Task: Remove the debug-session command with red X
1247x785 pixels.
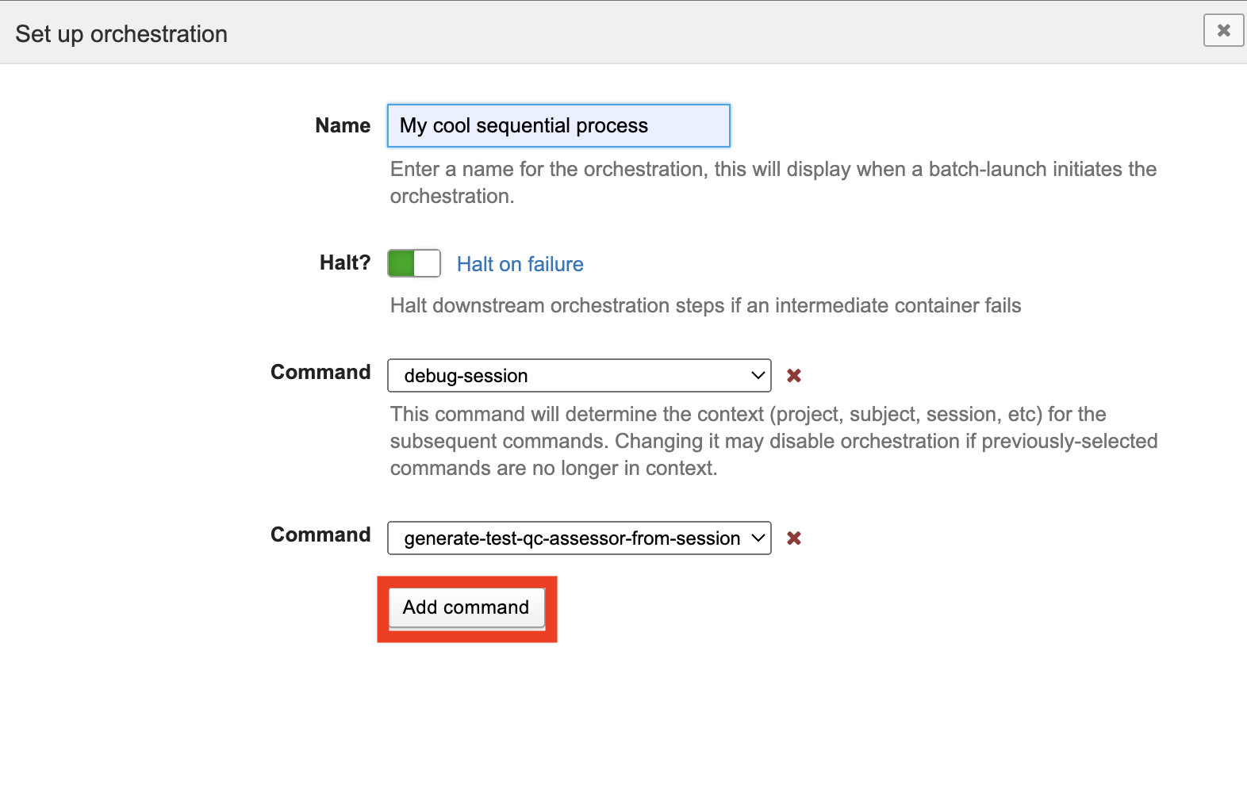Action: 793,376
